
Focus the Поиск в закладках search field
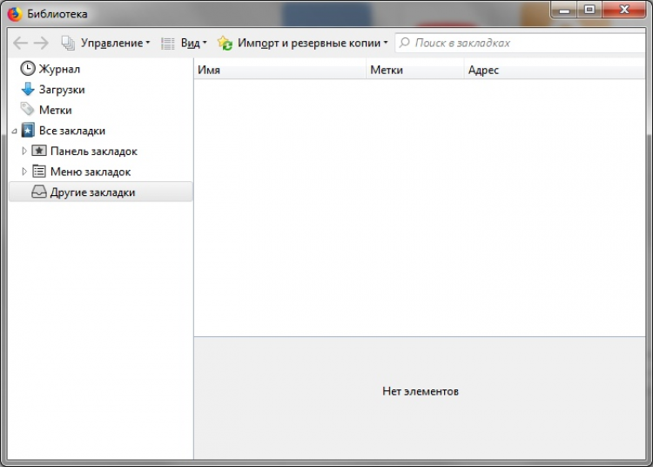522,43
